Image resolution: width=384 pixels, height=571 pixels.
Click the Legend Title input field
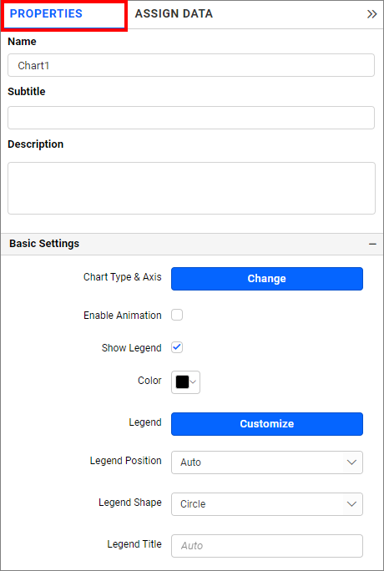click(x=267, y=546)
